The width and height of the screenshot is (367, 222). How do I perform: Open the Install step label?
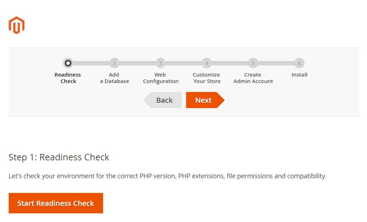(x=299, y=75)
